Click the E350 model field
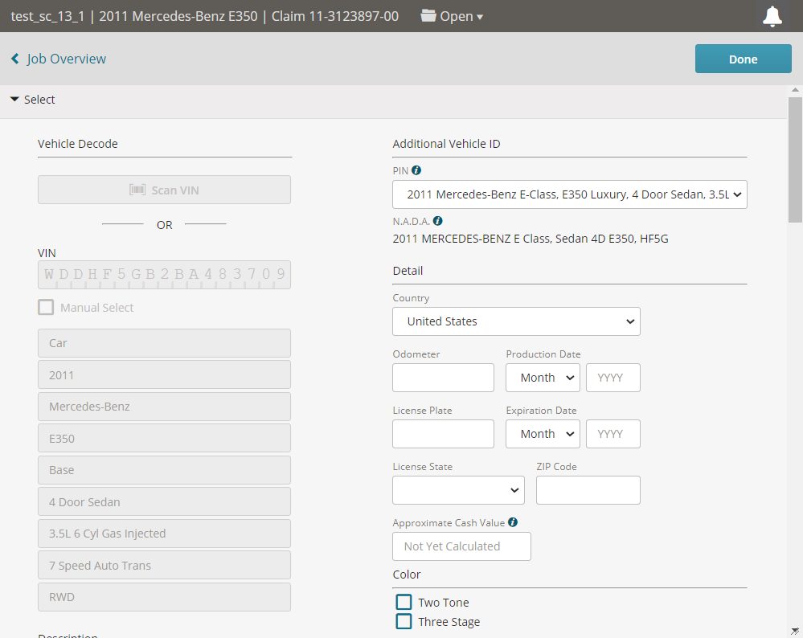 [x=165, y=438]
